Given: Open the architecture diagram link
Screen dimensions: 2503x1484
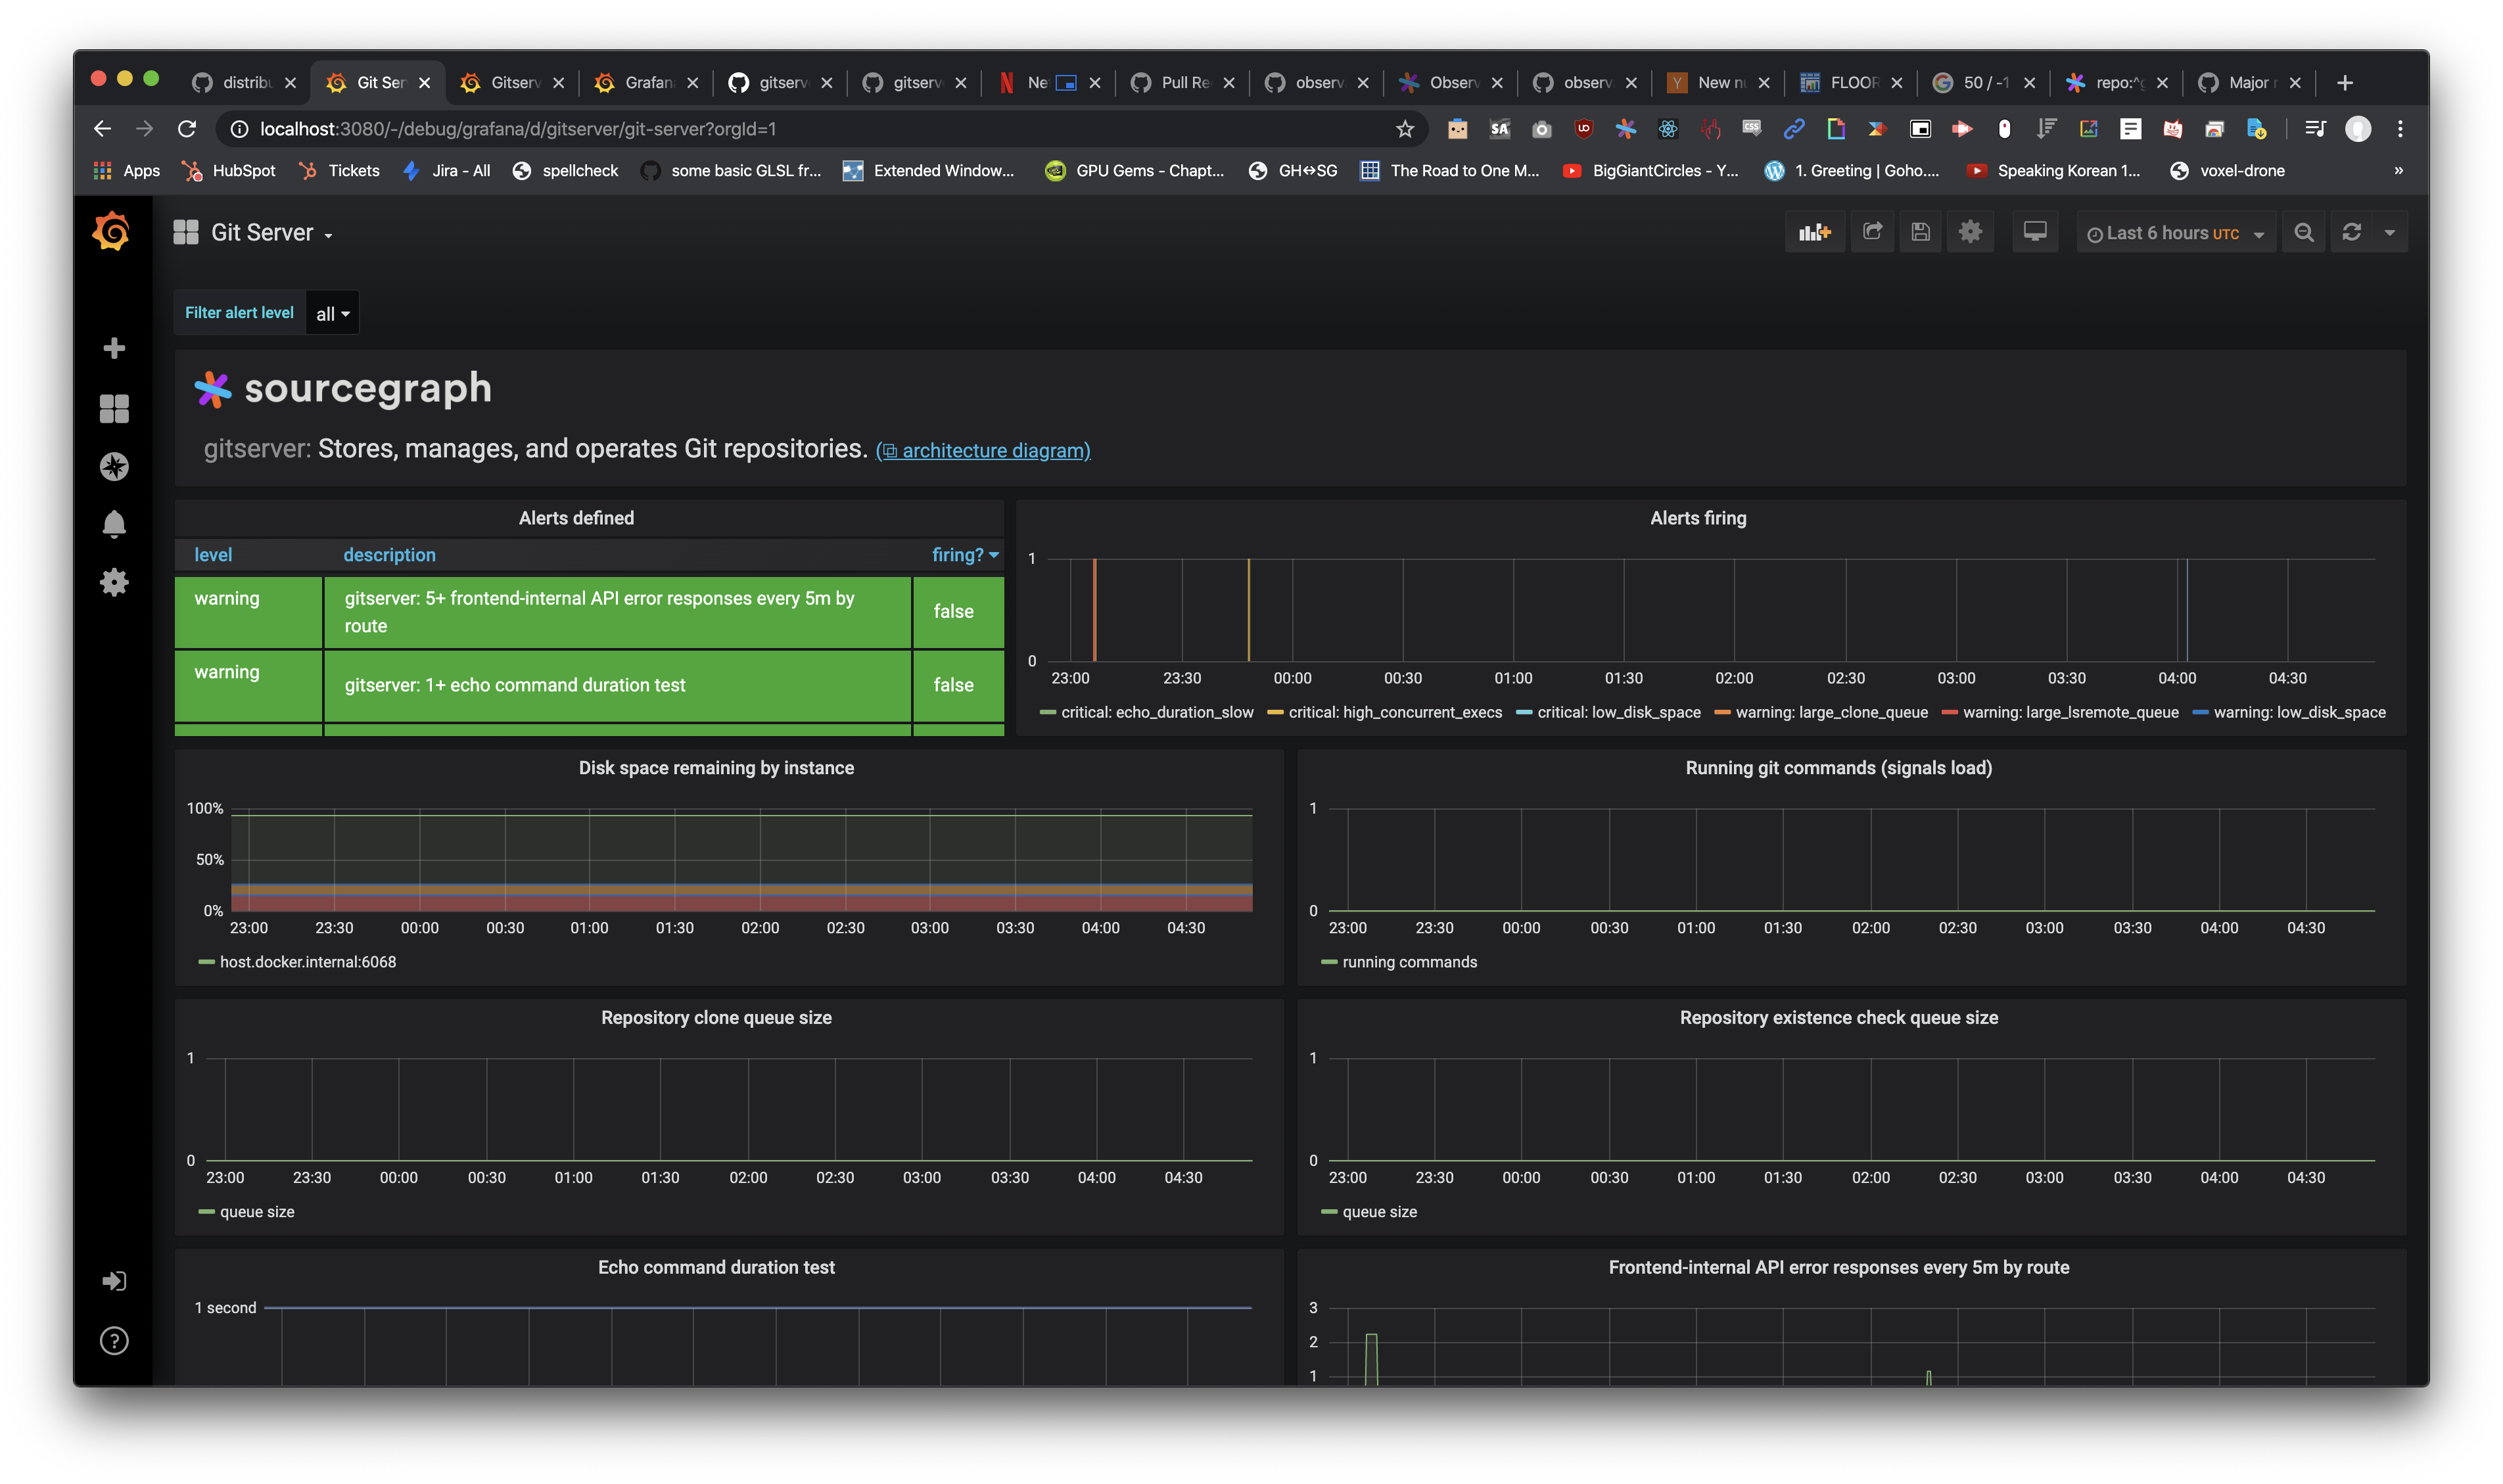Looking at the screenshot, I should [x=984, y=450].
